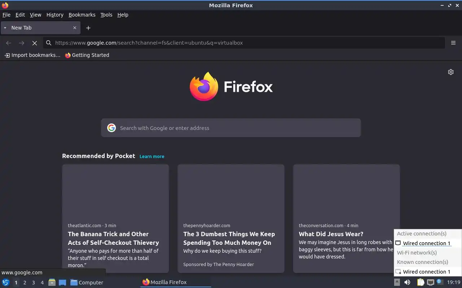Image resolution: width=462 pixels, height=288 pixels.
Task: Open a new tab with plus button
Action: coord(88,28)
